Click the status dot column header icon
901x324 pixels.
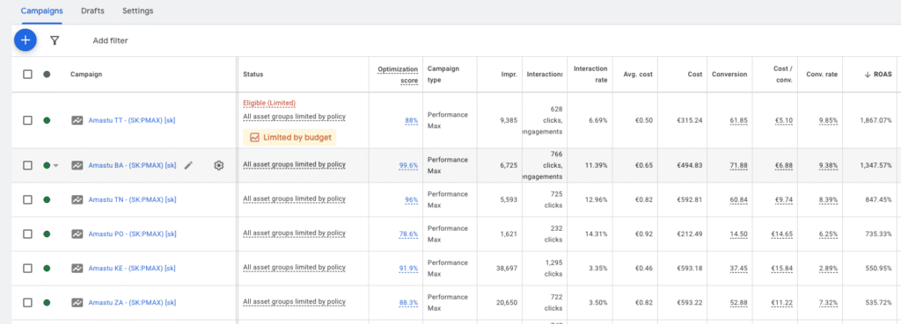47,74
